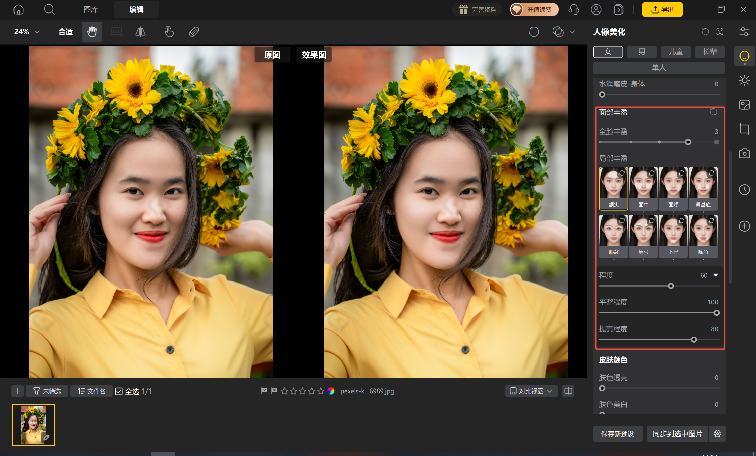Open the portrait beautify face icon in sidebar
The image size is (756, 456).
[x=744, y=56]
